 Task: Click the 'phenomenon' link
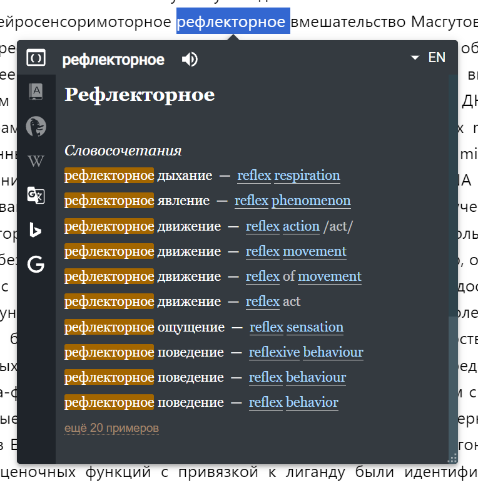(x=311, y=201)
